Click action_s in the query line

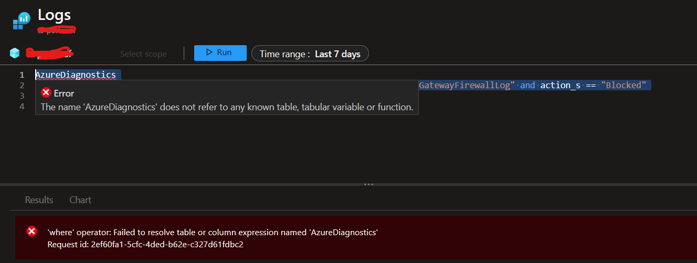[x=560, y=85]
